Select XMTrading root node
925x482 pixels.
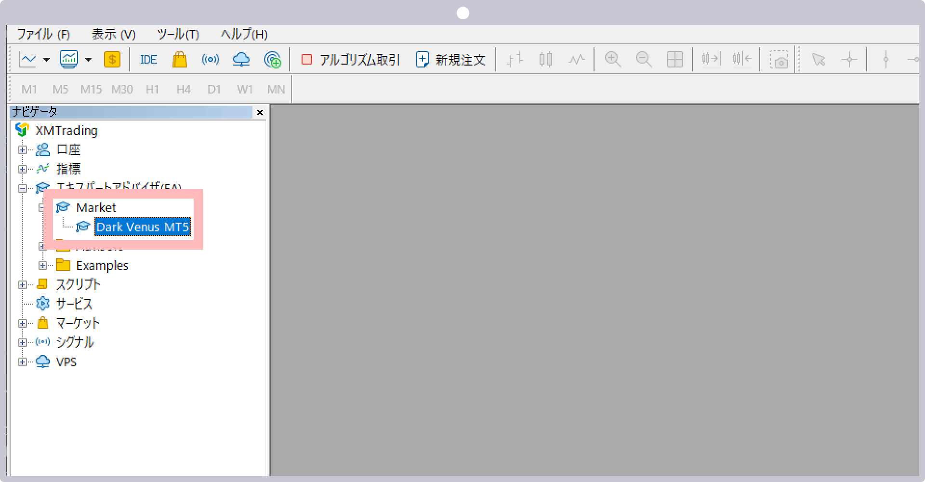click(66, 131)
